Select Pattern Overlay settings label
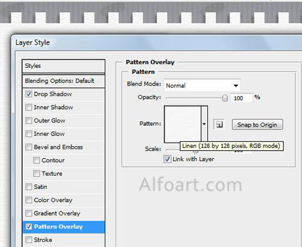 [x=58, y=227]
